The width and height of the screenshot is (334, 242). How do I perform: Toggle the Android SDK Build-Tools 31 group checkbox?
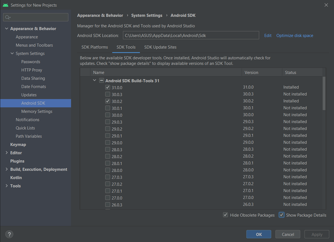pos(101,81)
